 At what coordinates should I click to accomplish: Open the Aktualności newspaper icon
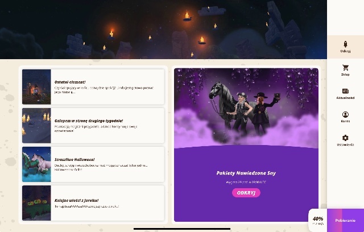tap(345, 94)
